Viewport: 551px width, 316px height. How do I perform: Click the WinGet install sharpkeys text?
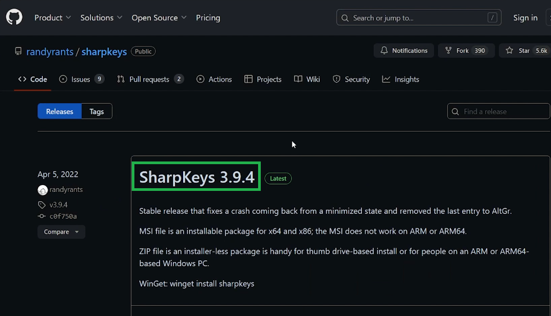tap(197, 283)
